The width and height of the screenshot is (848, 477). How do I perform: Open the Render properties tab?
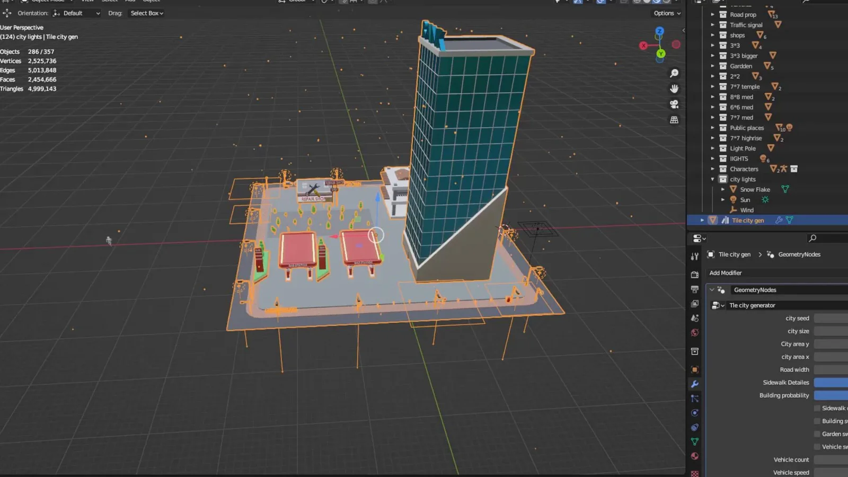pos(695,275)
